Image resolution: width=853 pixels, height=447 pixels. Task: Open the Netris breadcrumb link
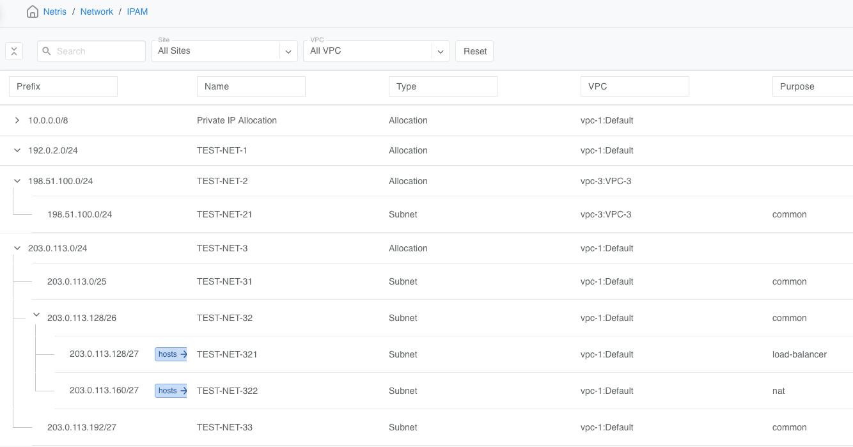(x=54, y=11)
